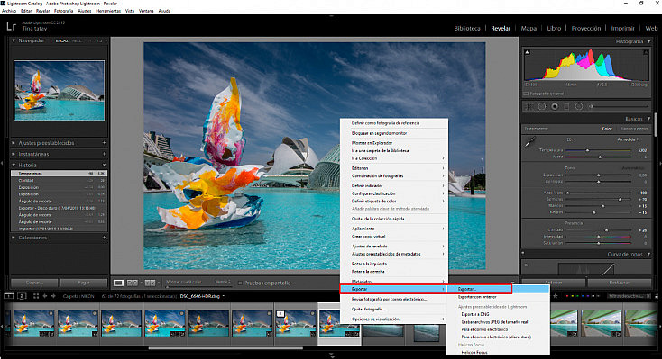Clear history with the X icon
Viewport: 662px width, 359px height.
pyautogui.click(x=104, y=165)
